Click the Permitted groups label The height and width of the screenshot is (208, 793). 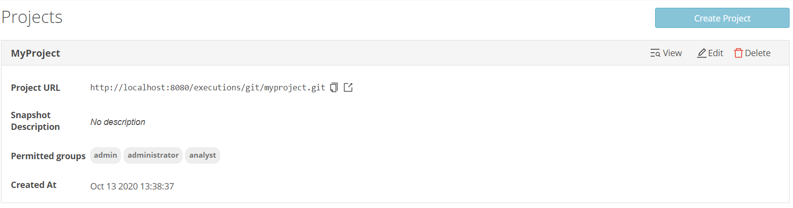point(48,156)
